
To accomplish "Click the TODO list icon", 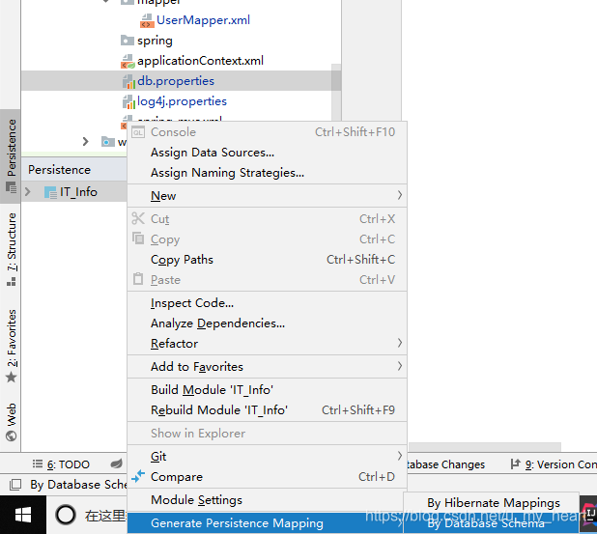I will click(38, 464).
